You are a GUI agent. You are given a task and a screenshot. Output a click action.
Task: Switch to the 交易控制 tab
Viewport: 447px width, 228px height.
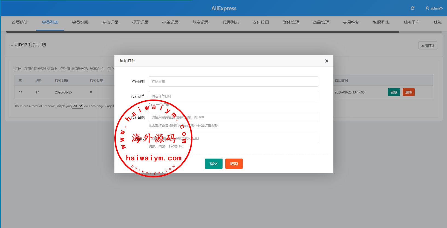pyautogui.click(x=351, y=22)
